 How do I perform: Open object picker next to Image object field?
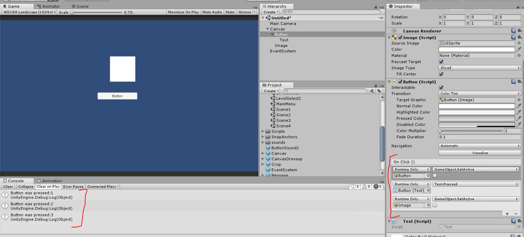point(428,205)
